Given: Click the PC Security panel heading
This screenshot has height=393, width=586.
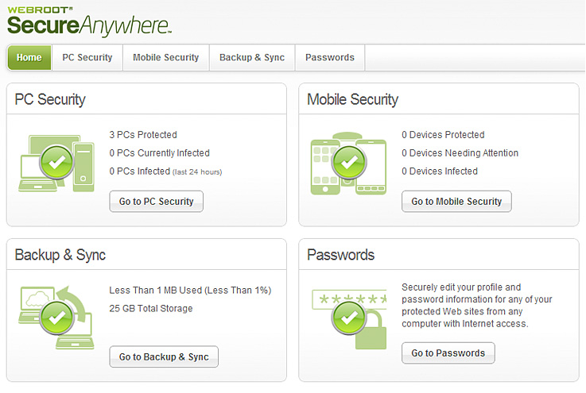Looking at the screenshot, I should (x=50, y=100).
